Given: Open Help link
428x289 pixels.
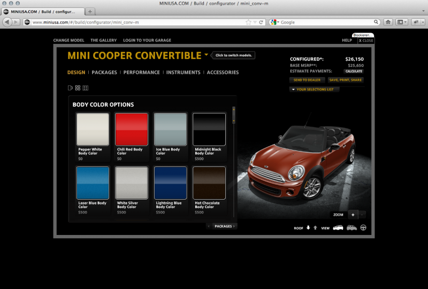Looking at the screenshot, I should (347, 40).
